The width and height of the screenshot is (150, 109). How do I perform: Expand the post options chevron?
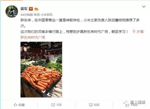(144, 7)
